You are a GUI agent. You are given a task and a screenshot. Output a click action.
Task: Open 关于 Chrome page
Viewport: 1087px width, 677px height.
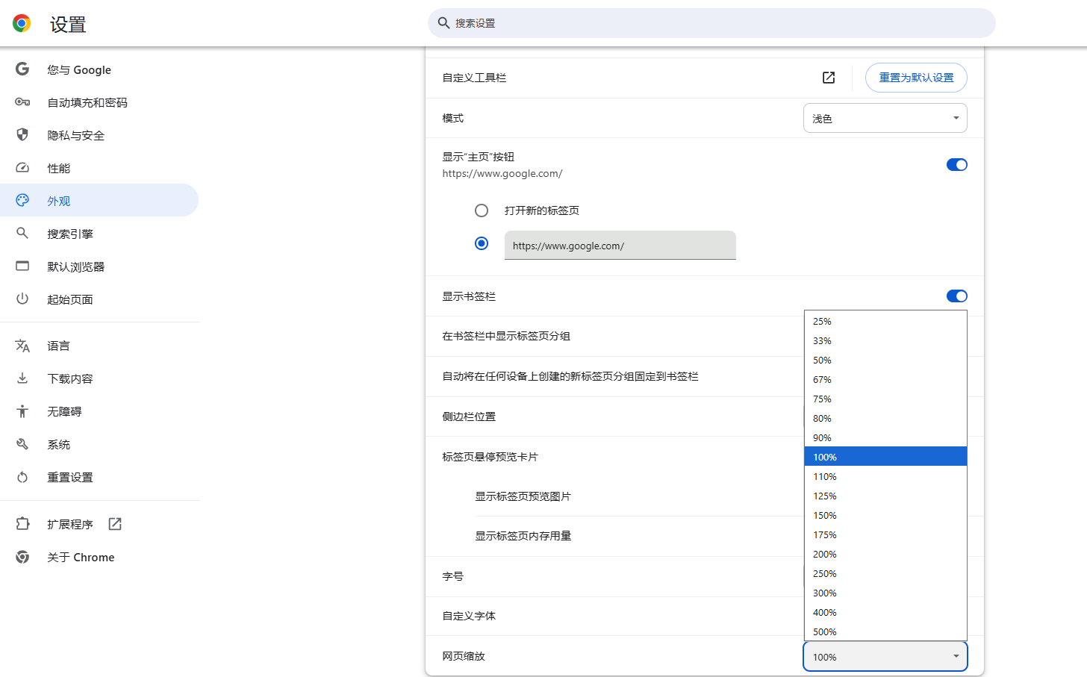point(99,557)
